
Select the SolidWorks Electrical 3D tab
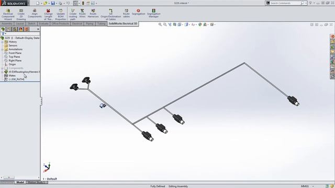click(x=123, y=23)
